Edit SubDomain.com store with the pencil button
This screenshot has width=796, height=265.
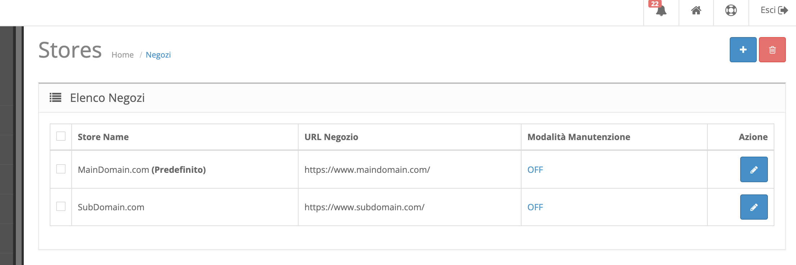pyautogui.click(x=754, y=207)
